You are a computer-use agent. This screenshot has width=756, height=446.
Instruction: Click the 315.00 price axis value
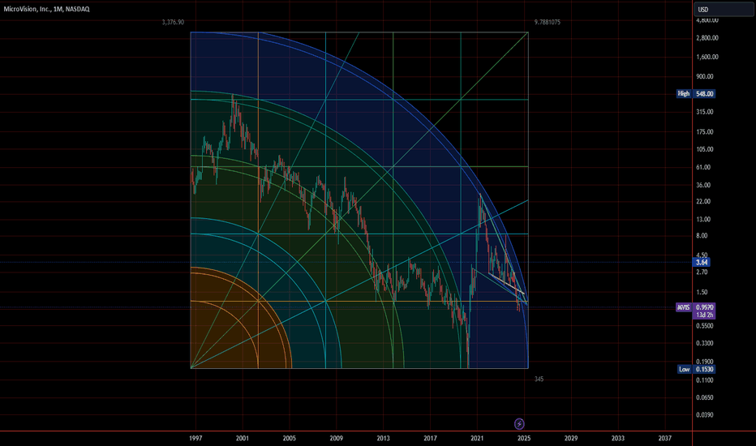pos(705,112)
